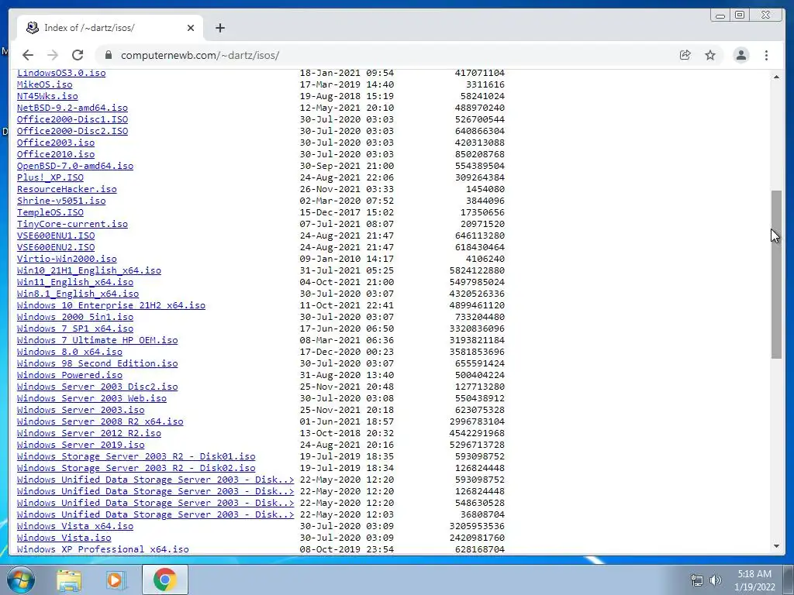
Task: Download NetBSD-9.2-amd64.iso
Action: tap(72, 108)
